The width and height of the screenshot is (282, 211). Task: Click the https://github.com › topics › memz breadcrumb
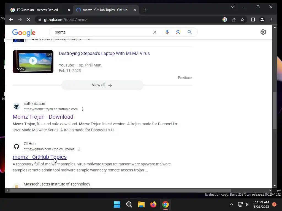[49, 149]
